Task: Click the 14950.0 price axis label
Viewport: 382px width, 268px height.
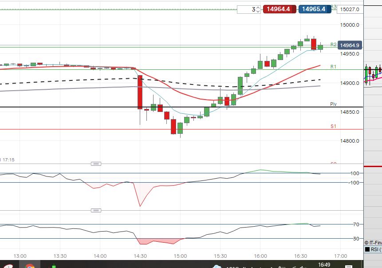Action: pyautogui.click(x=350, y=54)
